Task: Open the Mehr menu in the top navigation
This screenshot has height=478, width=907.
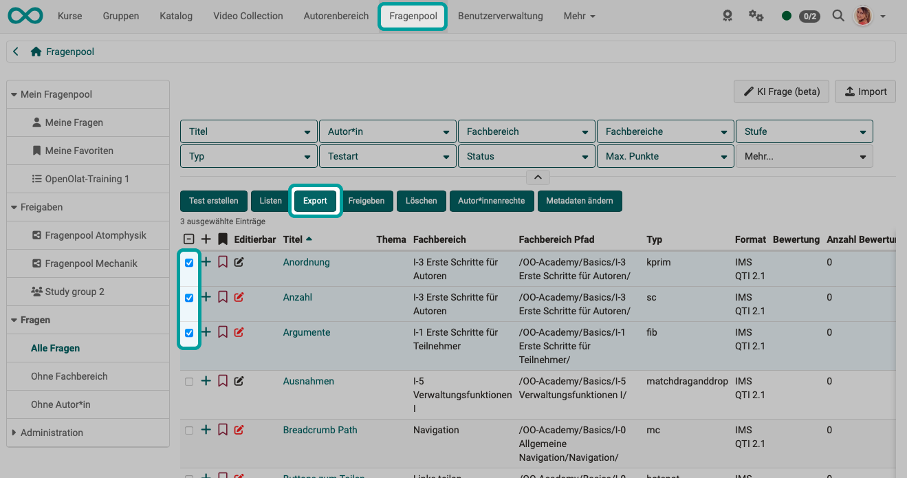Action: [578, 15]
